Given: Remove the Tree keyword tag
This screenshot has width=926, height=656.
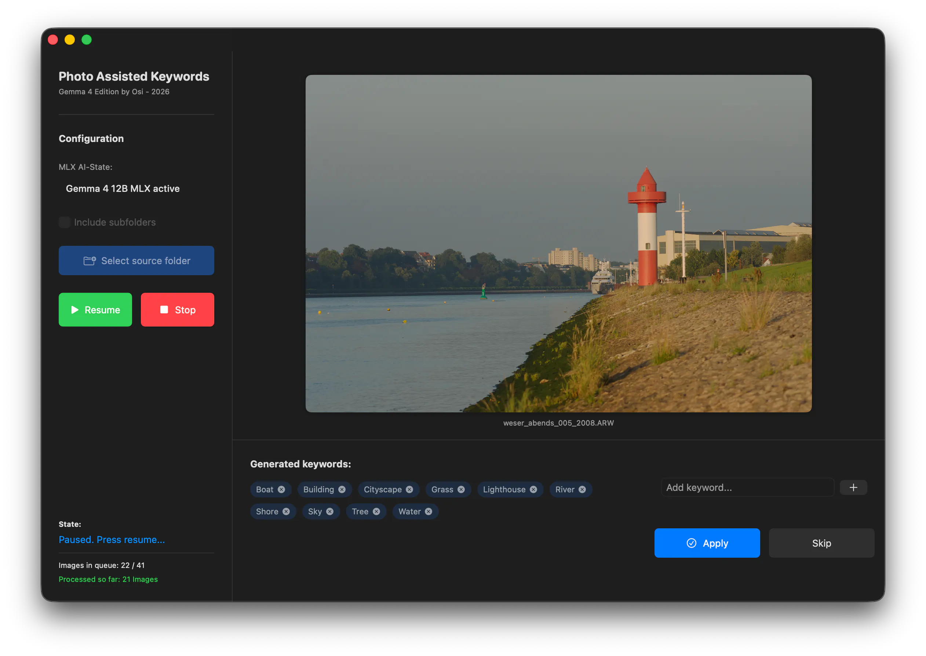Looking at the screenshot, I should click(x=376, y=511).
